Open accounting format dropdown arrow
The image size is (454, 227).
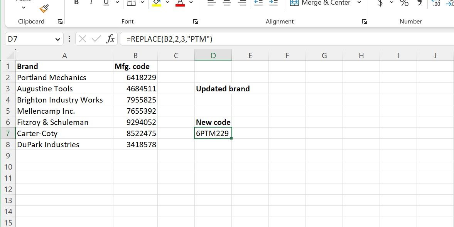[x=392, y=2]
